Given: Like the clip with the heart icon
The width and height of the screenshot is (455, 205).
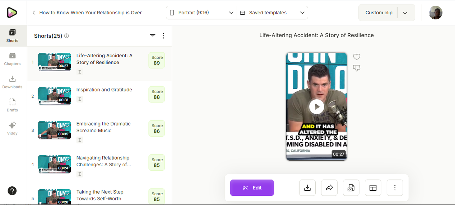Looking at the screenshot, I should point(357,57).
